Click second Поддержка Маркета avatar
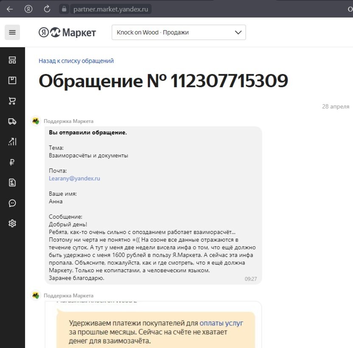Viewport: 353px width, 348px height. [x=36, y=295]
